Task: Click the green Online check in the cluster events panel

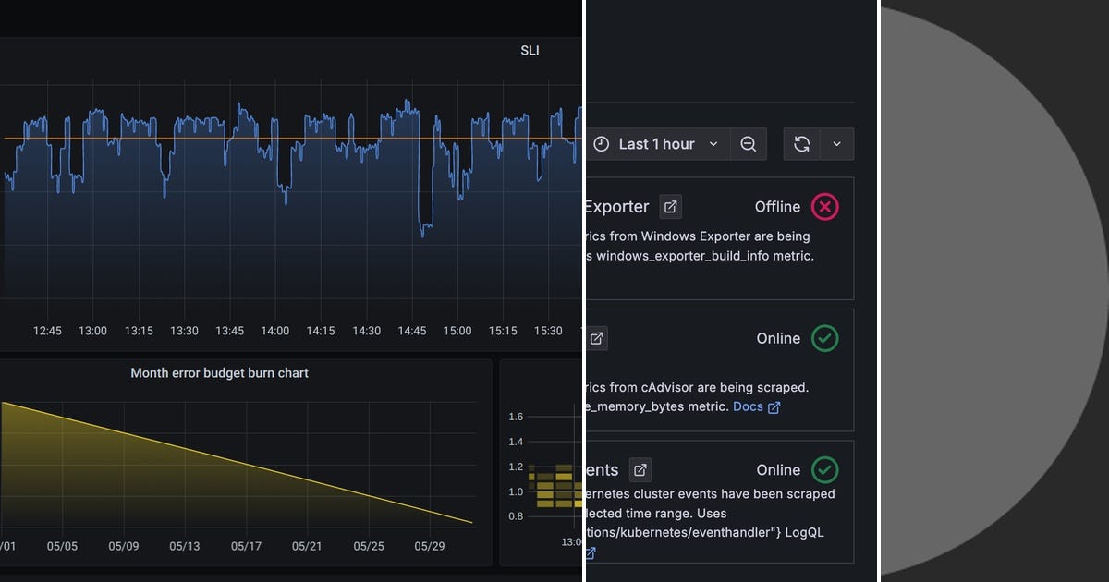Action: click(825, 469)
